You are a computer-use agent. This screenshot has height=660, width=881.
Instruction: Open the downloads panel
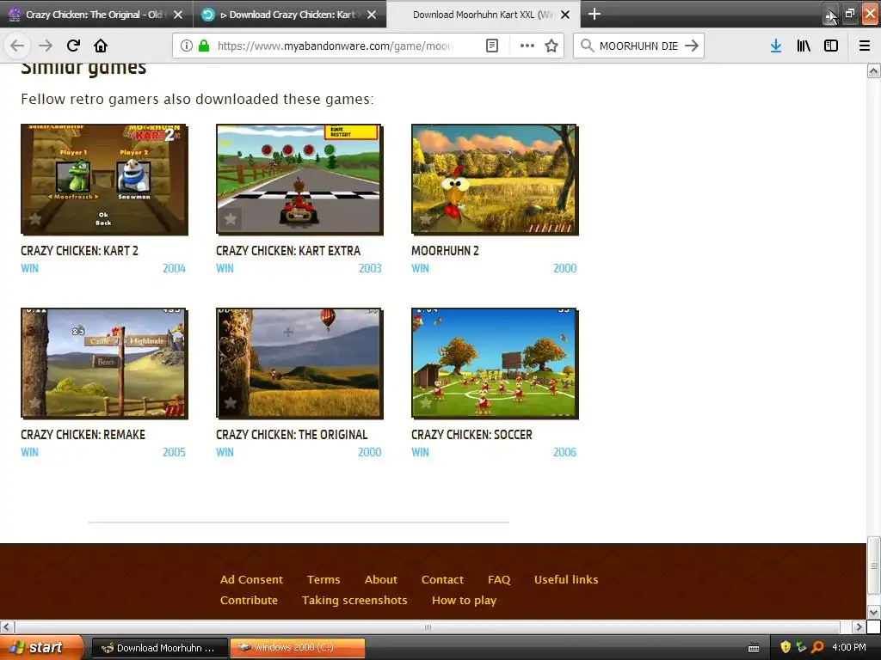pyautogui.click(x=776, y=46)
